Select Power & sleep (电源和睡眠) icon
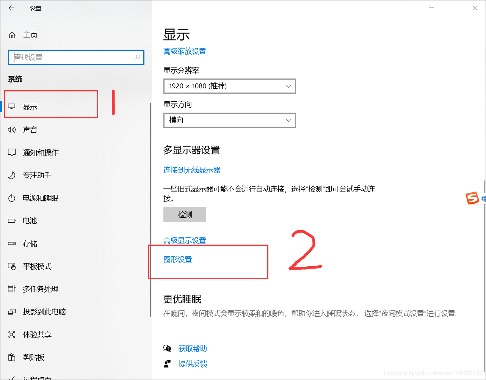486x380 pixels. (x=12, y=198)
